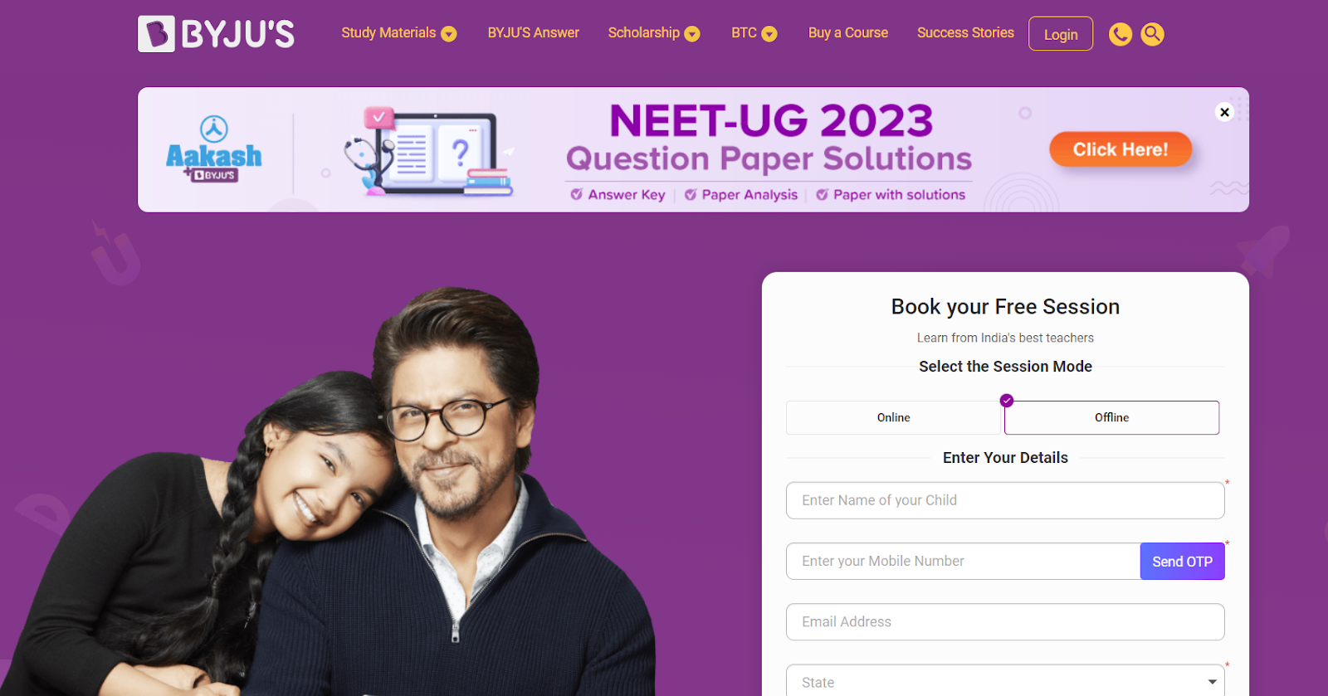Screen dimensions: 1328x696
Task: Expand the Scholarship dropdown menu
Action: click(x=654, y=33)
